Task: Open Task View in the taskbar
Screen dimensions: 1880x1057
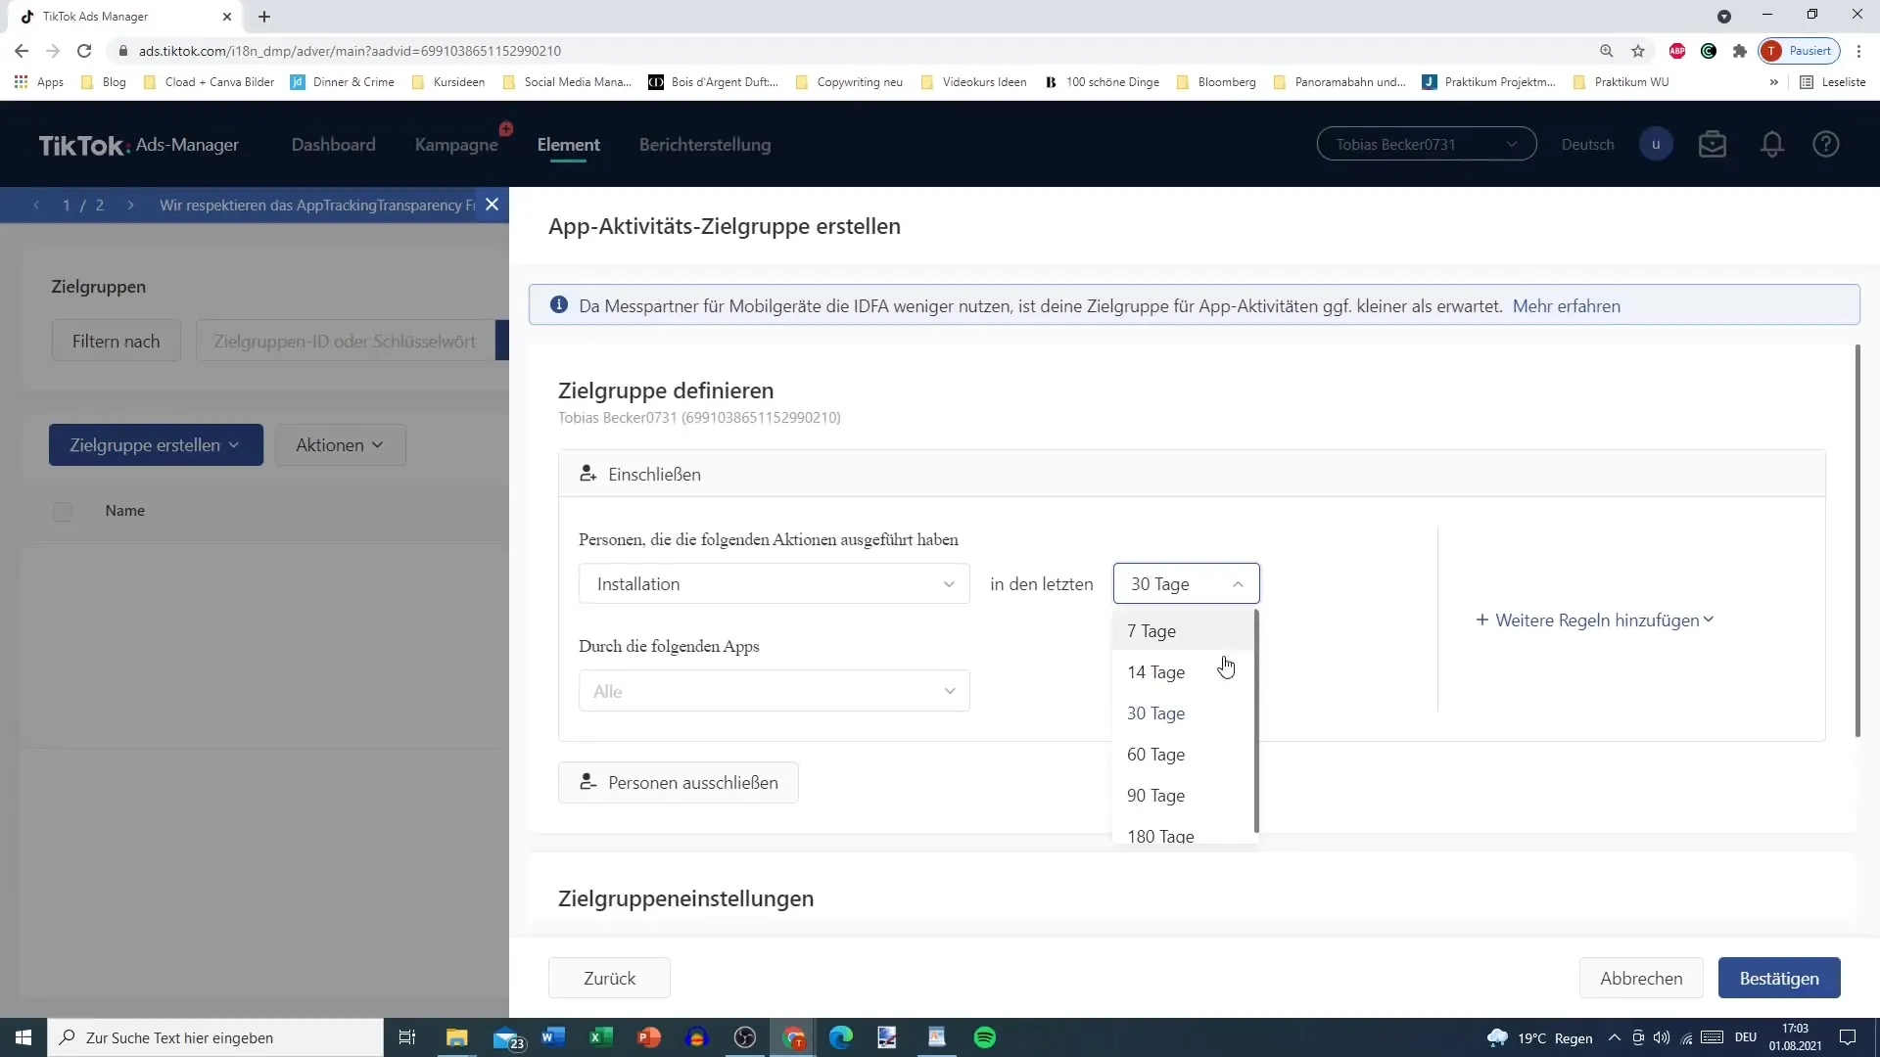Action: [x=407, y=1037]
